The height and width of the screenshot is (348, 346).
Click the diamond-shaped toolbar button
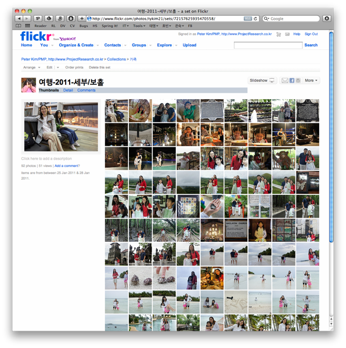pos(49,19)
